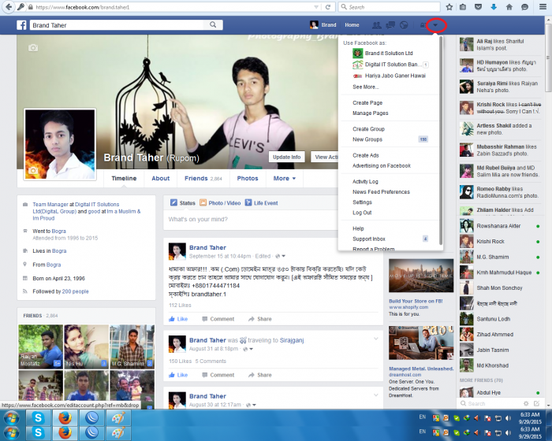Comment on Sirajganj traveling post

(x=218, y=375)
